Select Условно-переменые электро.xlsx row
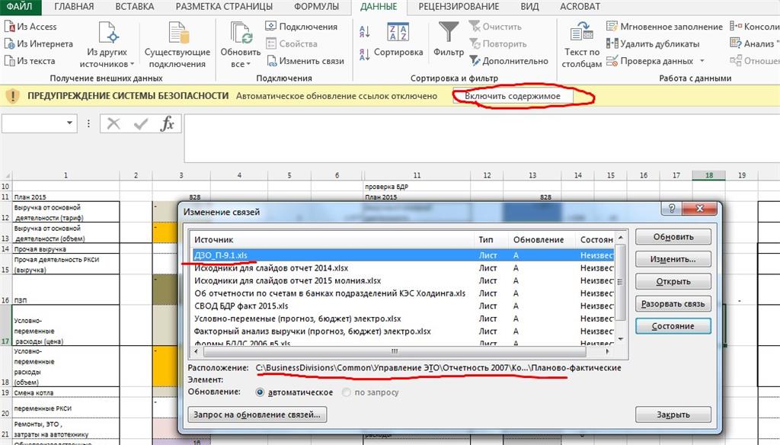The image size is (780, 445). coord(403,319)
